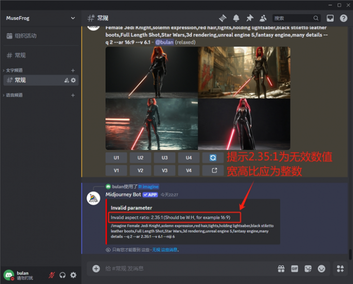Collapse the 语音频道 category

click(x=14, y=95)
